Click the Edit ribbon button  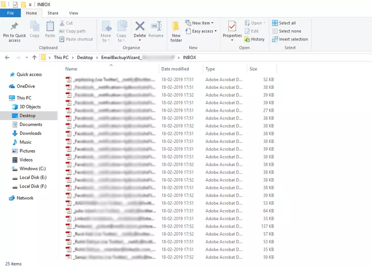pos(252,31)
